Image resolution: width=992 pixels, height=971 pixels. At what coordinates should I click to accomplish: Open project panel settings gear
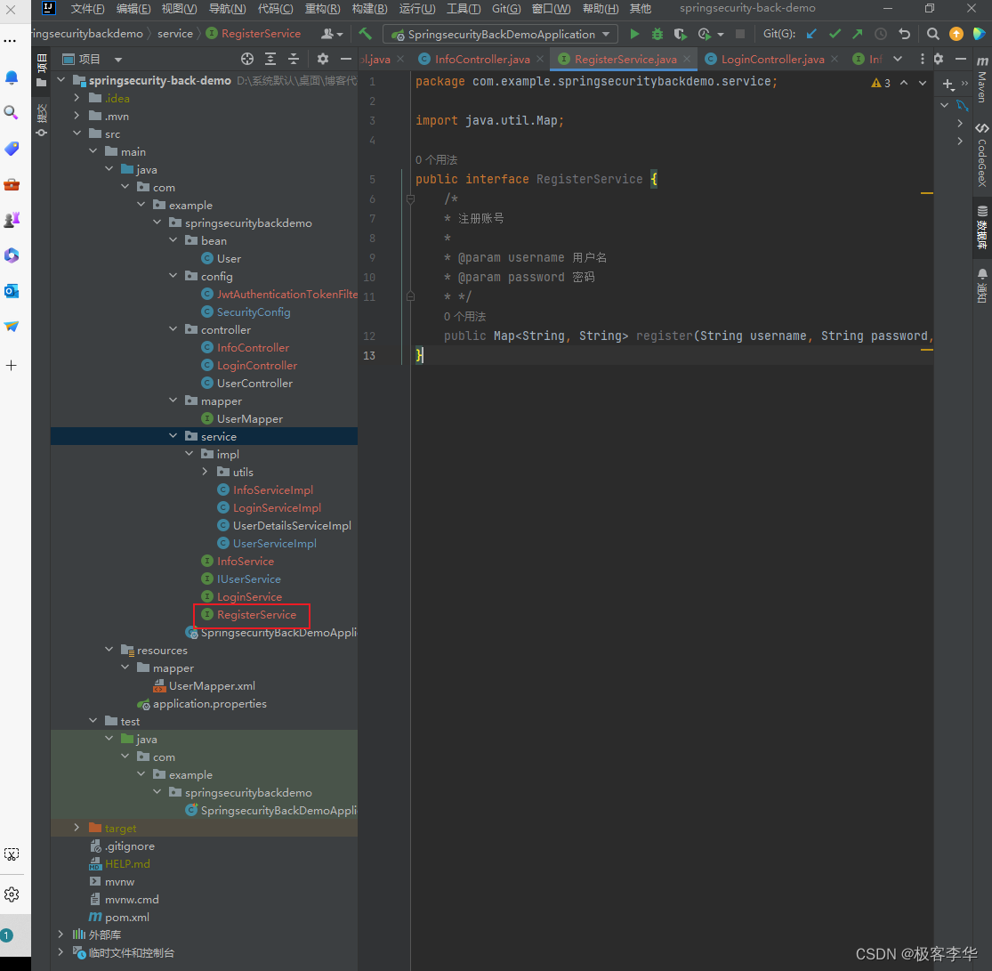(x=323, y=59)
